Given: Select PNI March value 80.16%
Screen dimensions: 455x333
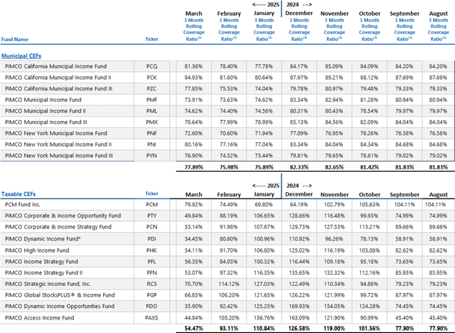Looking at the screenshot, I should point(193,144).
